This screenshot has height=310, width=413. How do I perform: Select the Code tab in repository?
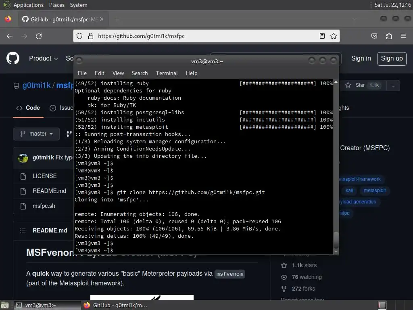tap(28, 108)
